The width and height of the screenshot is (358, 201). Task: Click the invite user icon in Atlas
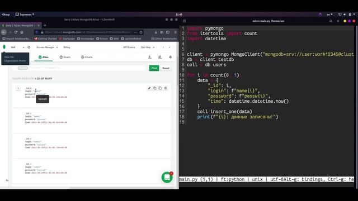[x=150, y=57]
